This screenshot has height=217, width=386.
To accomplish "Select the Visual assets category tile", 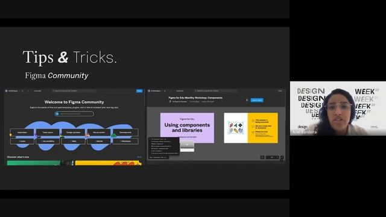I will [99, 133].
